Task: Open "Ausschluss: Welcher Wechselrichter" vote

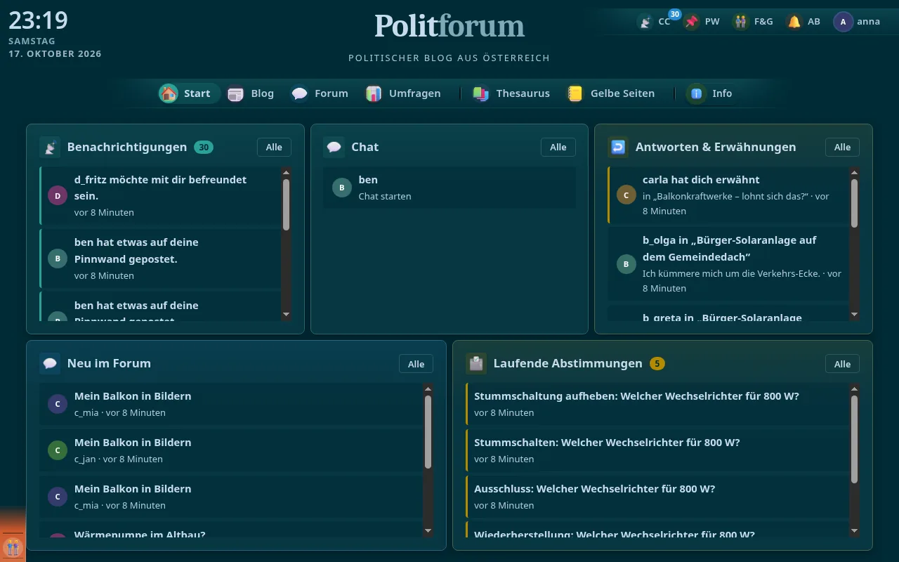Action: pos(657,497)
